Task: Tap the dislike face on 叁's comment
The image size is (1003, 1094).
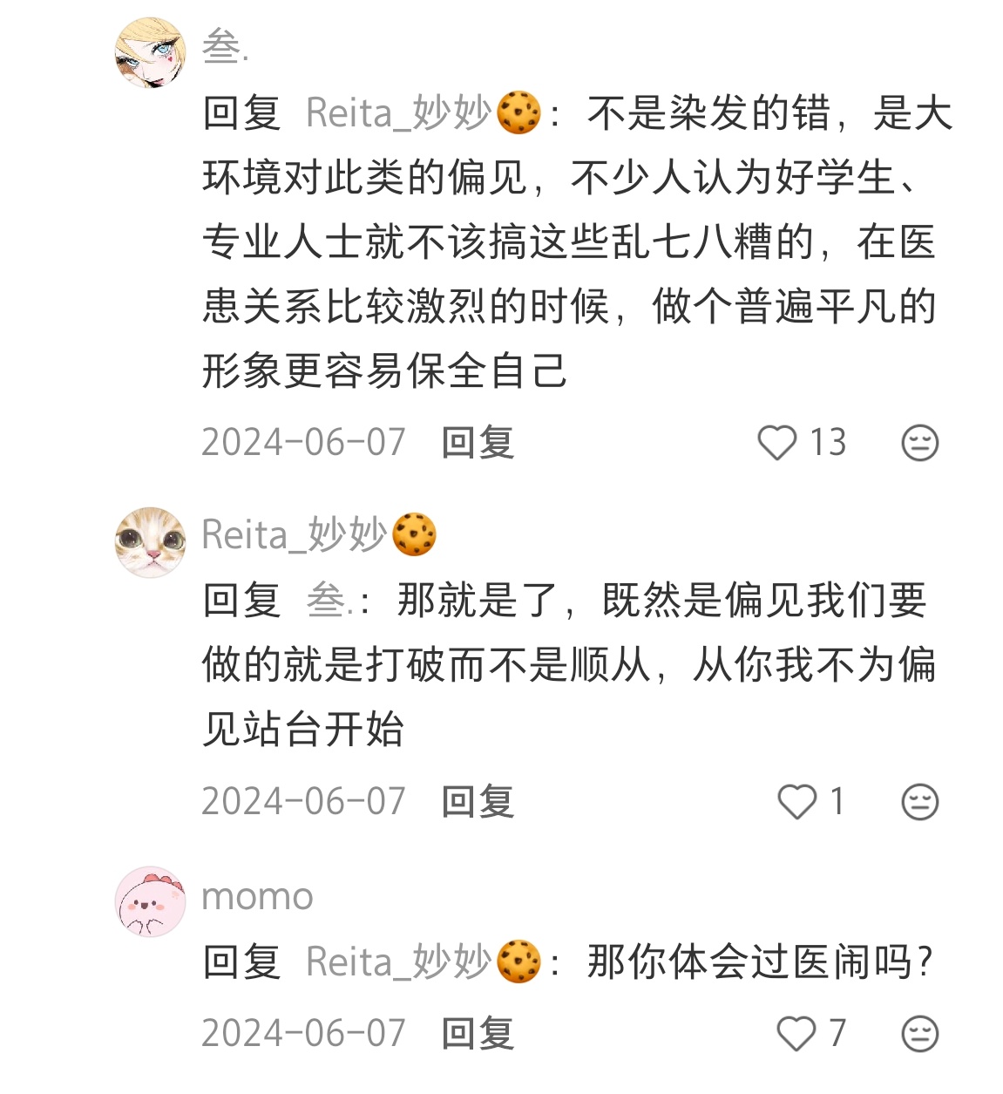Action: (x=919, y=443)
